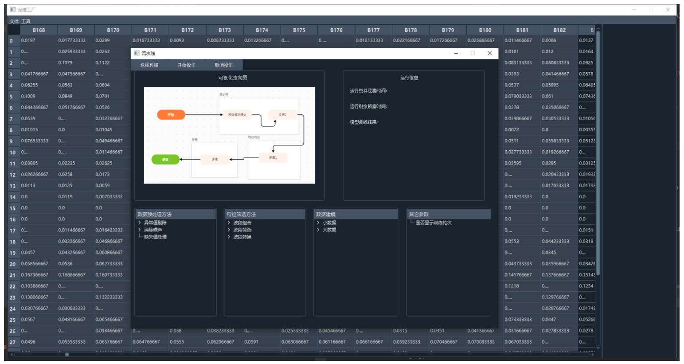Select column header B181
The image size is (684, 364).
tap(522, 30)
